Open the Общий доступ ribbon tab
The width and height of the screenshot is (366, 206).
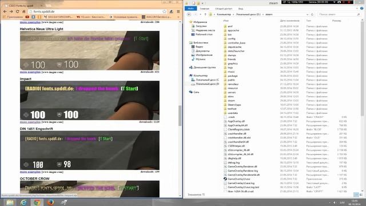pos(224,9)
